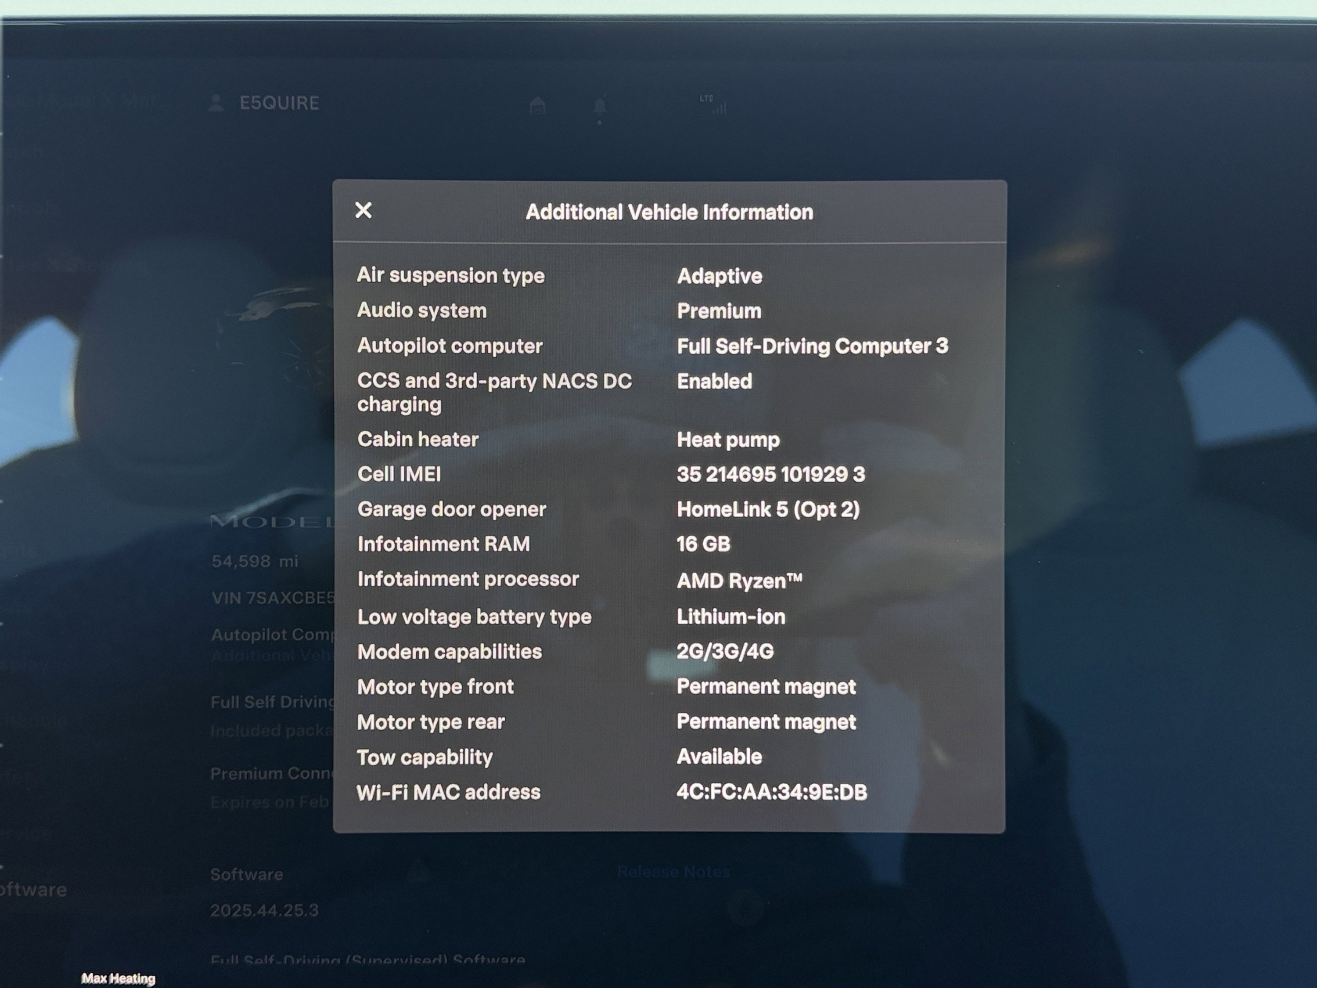Open HomeLink garage door opener icon

[538, 105]
